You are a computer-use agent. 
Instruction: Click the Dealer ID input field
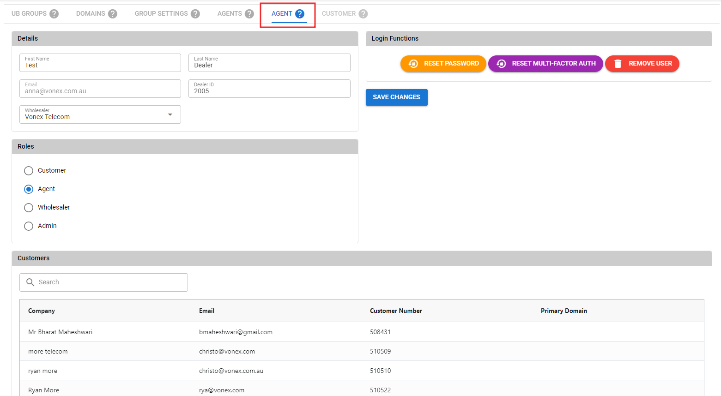[x=269, y=91]
